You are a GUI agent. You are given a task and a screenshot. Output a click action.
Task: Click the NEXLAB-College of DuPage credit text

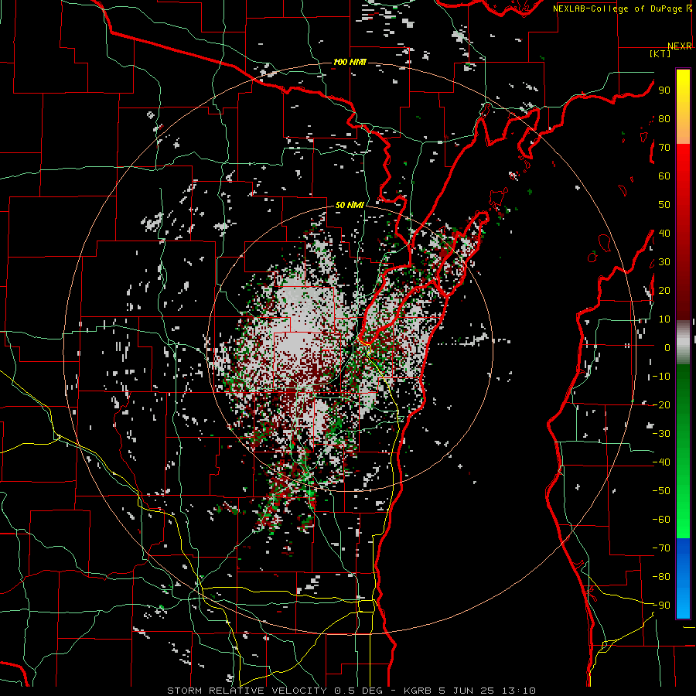coord(619,9)
